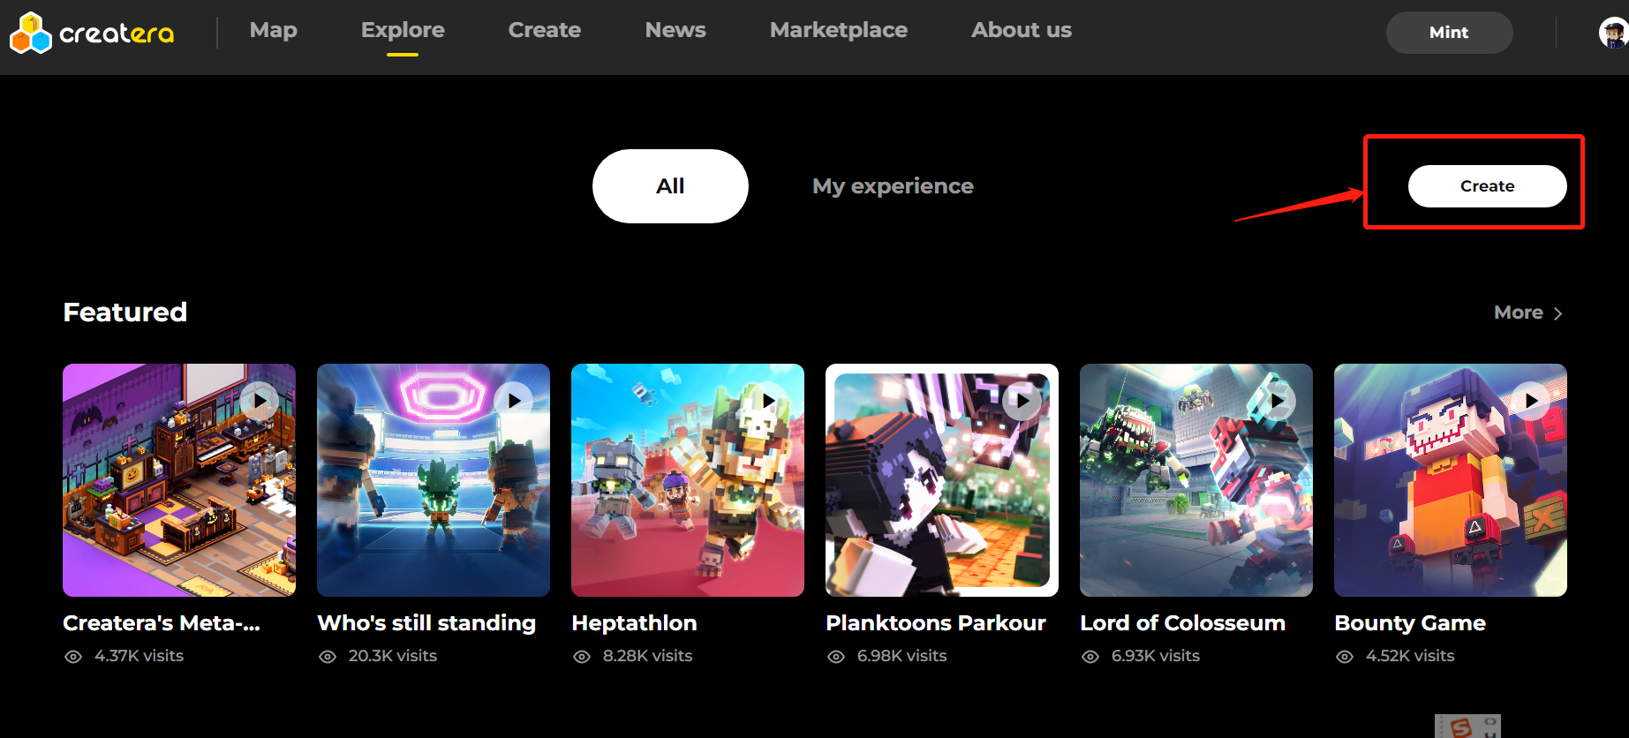Click the Createra logo
The image size is (1629, 738).
92,33
